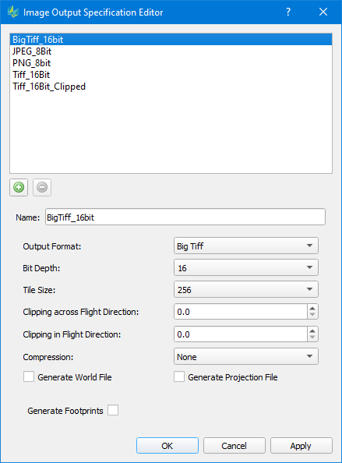Click the green add specification icon
342x463 pixels.
click(x=19, y=187)
